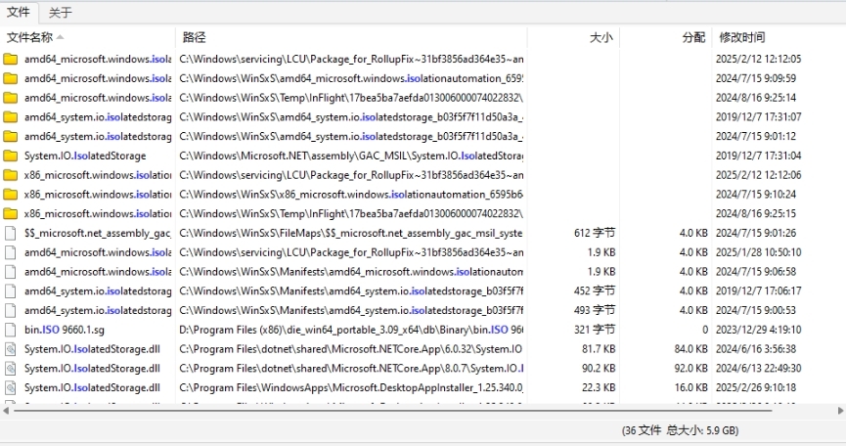Click the scrollbar left arrow
This screenshot has width=846, height=446.
[6, 411]
